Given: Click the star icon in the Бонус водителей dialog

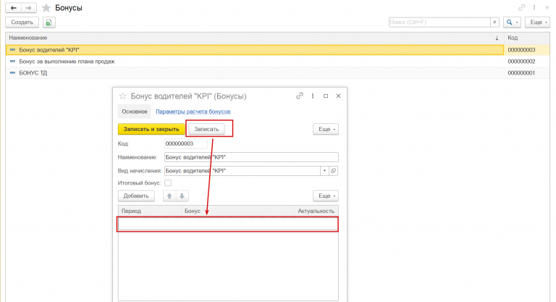Looking at the screenshot, I should pyautogui.click(x=122, y=96).
